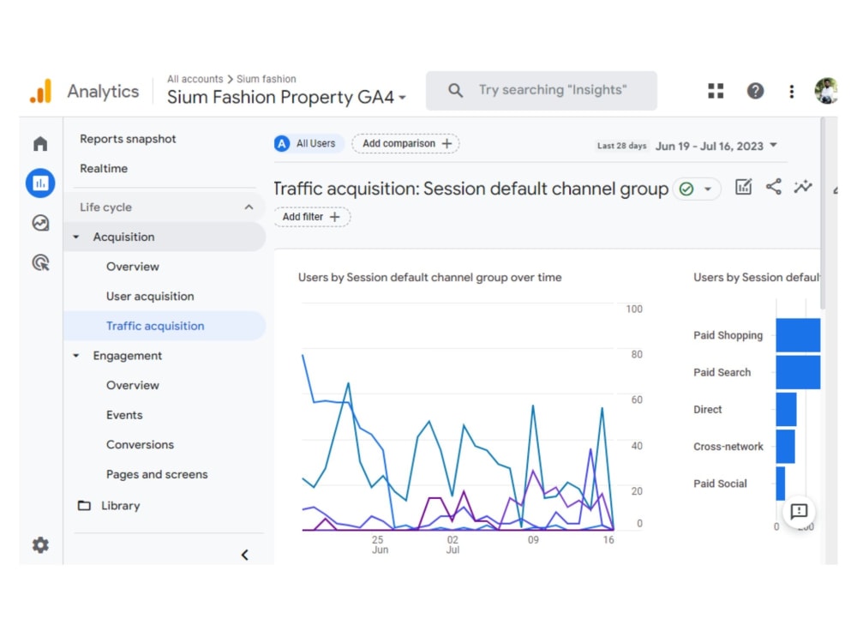857x643 pixels.
Task: Click Sium Fashion Property GA4 title
Action: [x=280, y=98]
